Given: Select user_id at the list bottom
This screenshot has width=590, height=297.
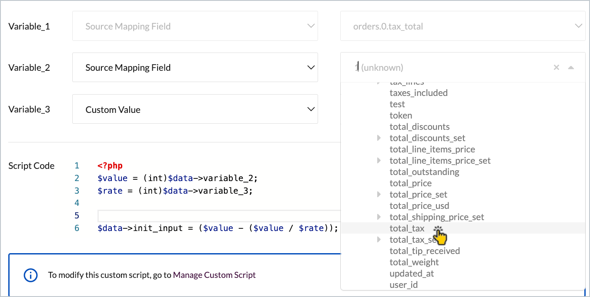Looking at the screenshot, I should [x=403, y=285].
